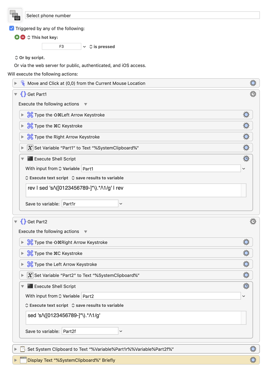This screenshot has width=267, height=371.
Task: Open gear menu for Display Text action
Action: pyautogui.click(x=253, y=360)
